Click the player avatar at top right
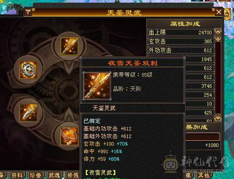Image resolution: width=234 pixels, height=179 pixels. point(227,14)
